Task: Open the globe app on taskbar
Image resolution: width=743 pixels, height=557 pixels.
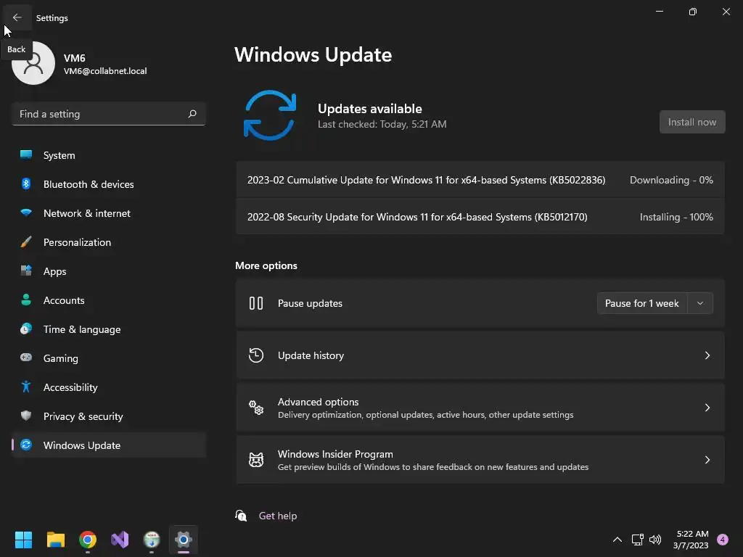Action: [x=152, y=540]
